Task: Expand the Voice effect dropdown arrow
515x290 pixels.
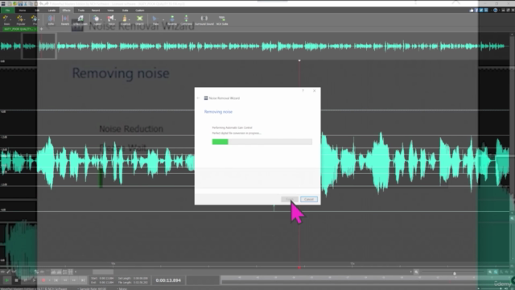Action: tap(116, 19)
